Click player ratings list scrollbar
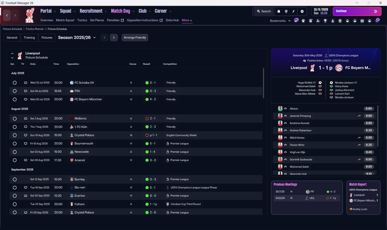387x230 pixels. coord(378,126)
